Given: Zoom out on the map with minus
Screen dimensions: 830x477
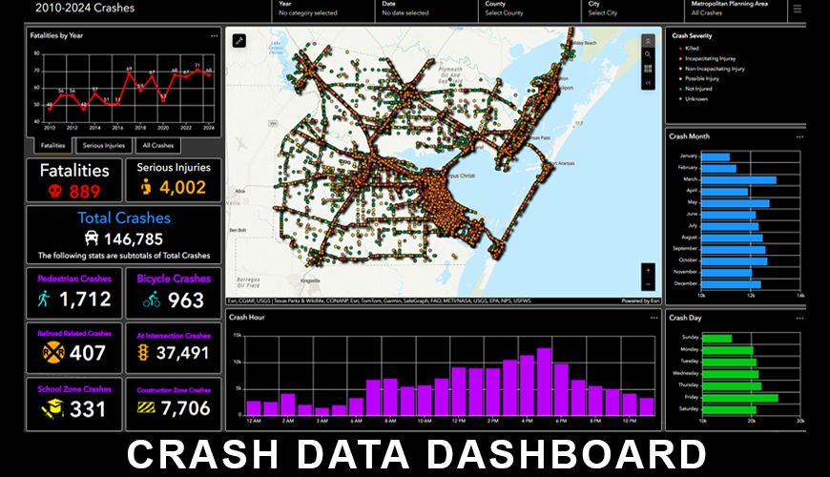Looking at the screenshot, I should pos(648,284).
